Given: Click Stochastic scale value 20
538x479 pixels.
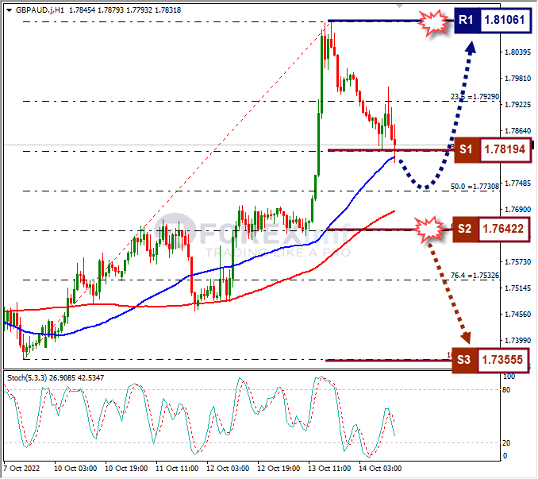Looking at the screenshot, I should point(506,443).
